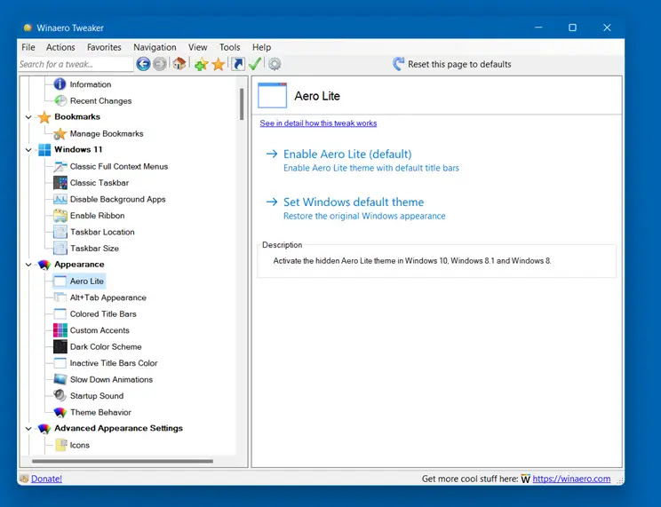The image size is (661, 507).
Task: Click the grayed Forward navigation arrow
Action: point(159,64)
